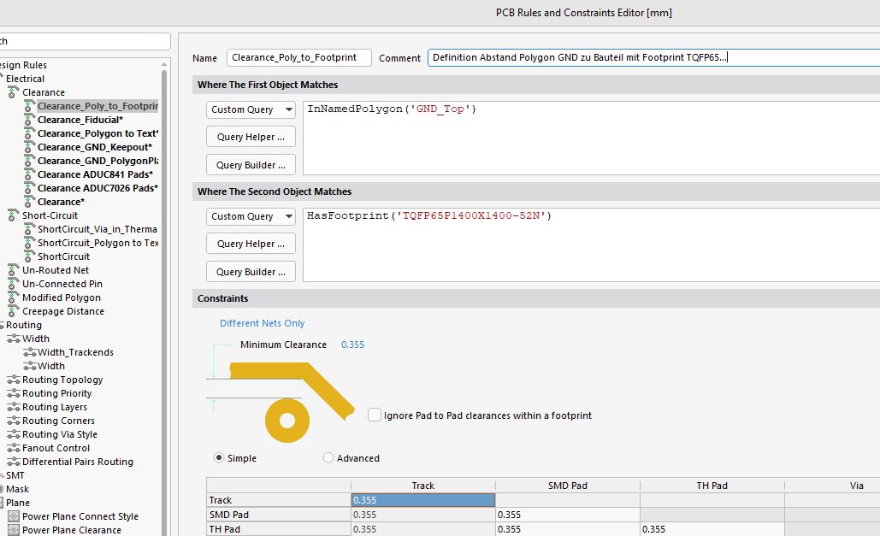Select the Simple constraint mode

[219, 457]
